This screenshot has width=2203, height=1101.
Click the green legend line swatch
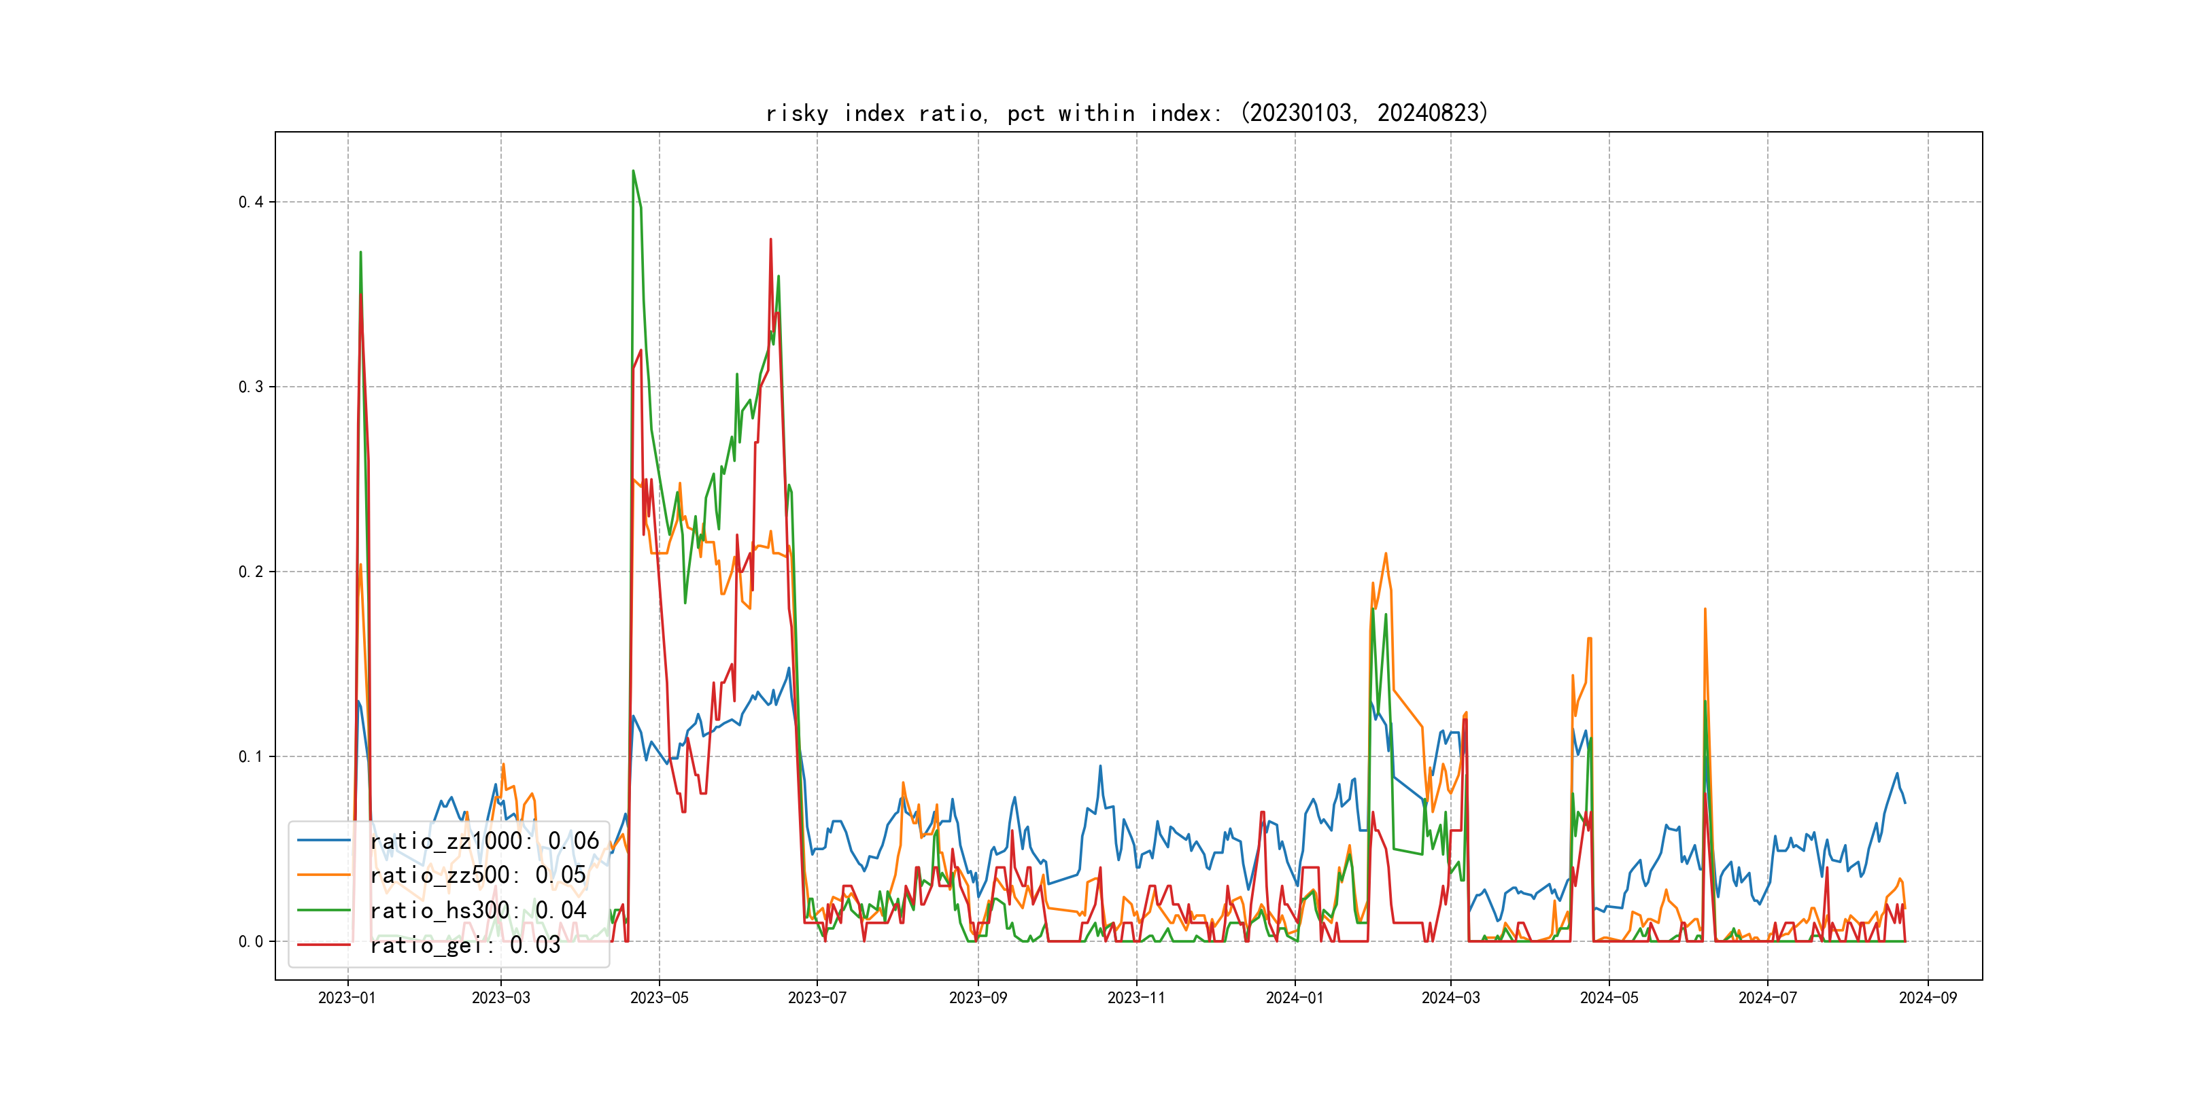(x=324, y=911)
